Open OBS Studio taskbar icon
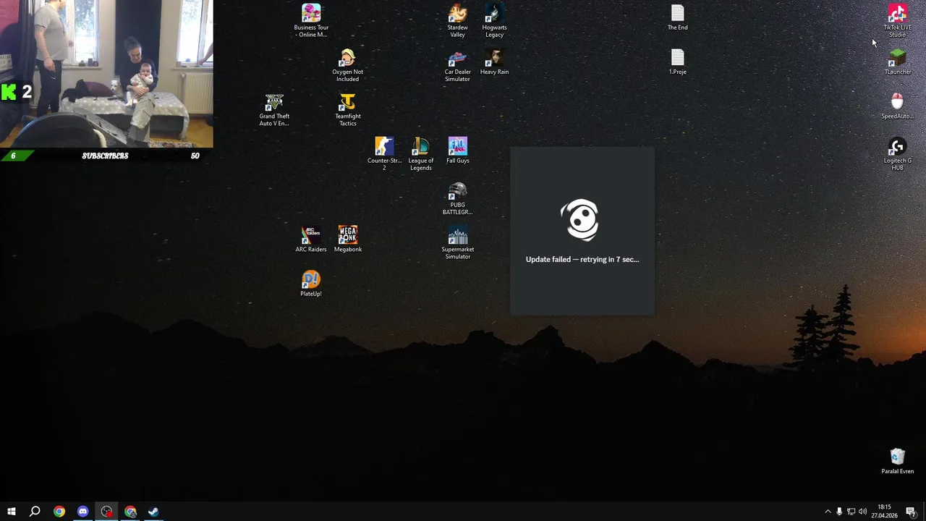The image size is (926, 521). [x=106, y=512]
